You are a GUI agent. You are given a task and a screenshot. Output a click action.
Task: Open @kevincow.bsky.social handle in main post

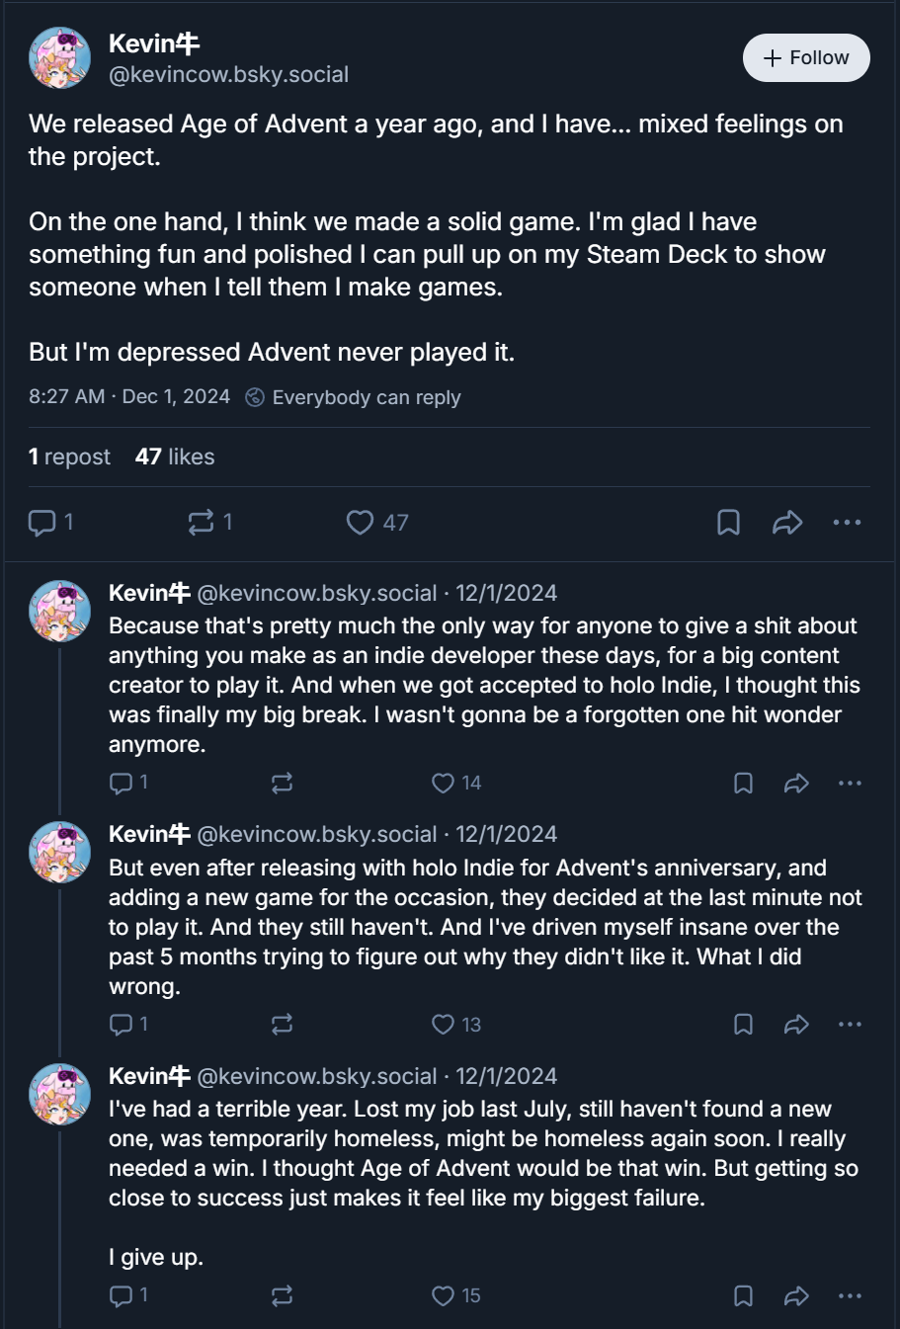point(228,74)
